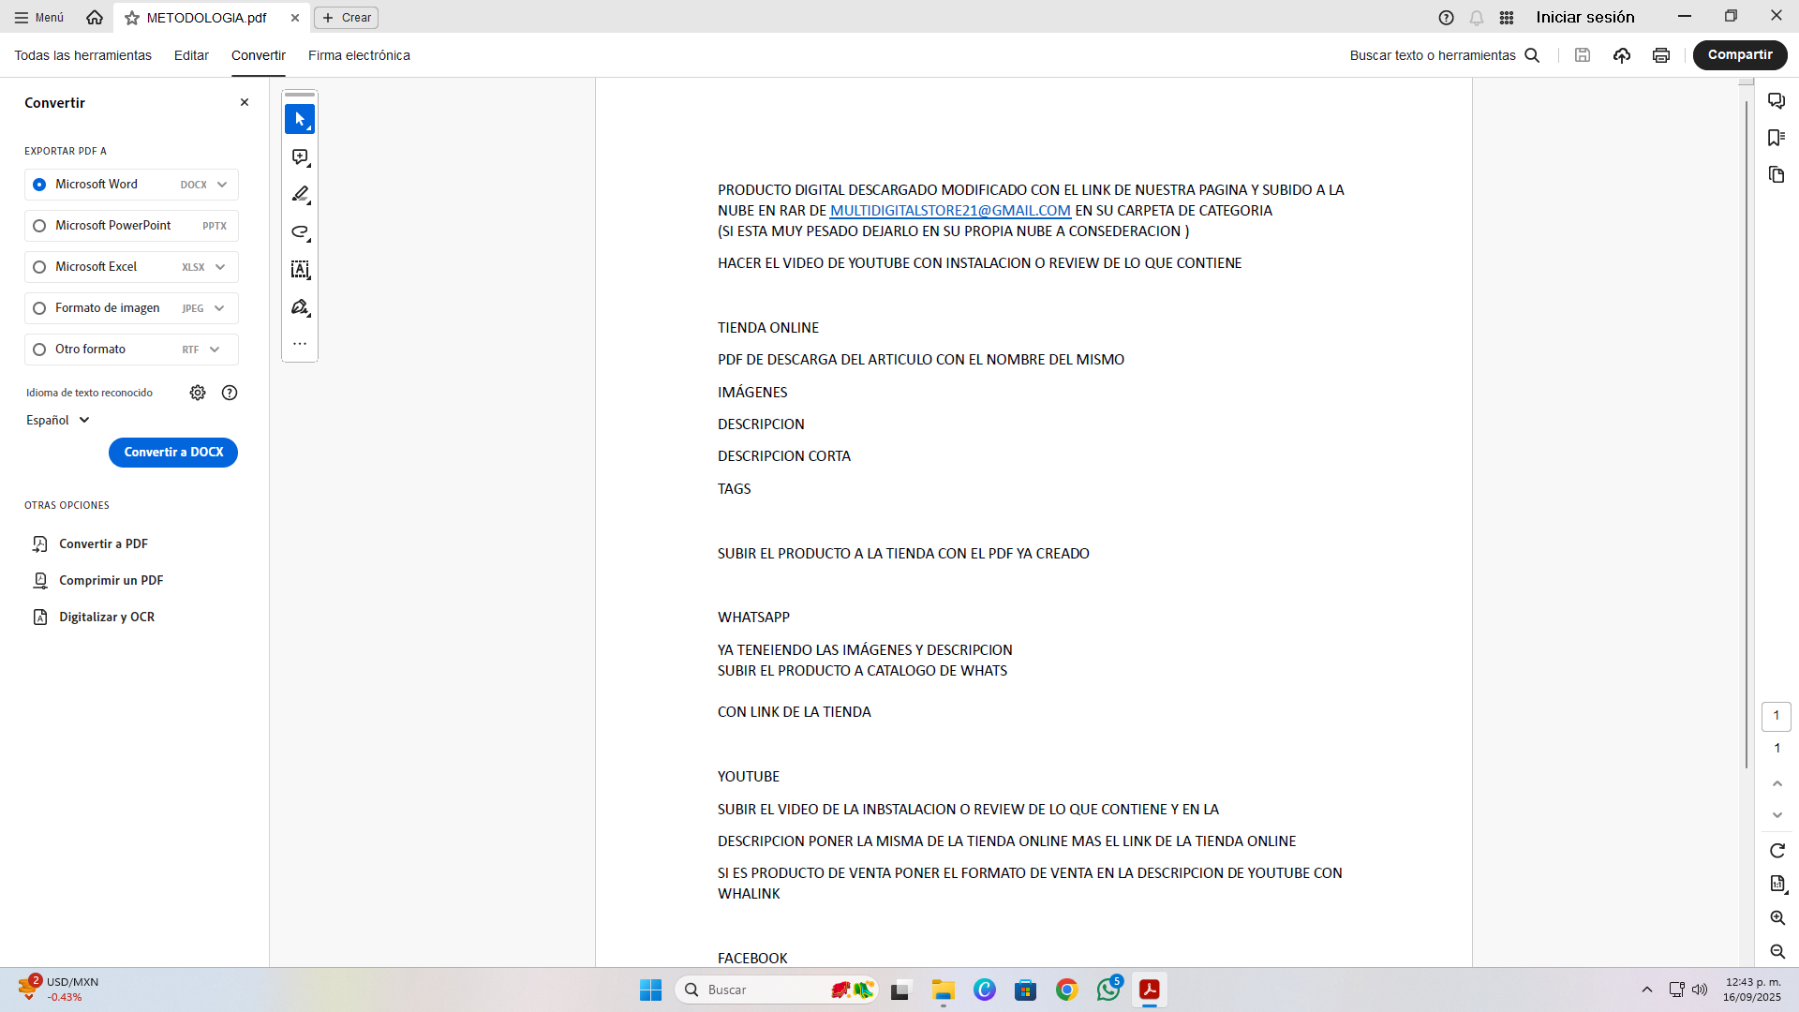Expand the DOCX format dropdown

coord(222,185)
